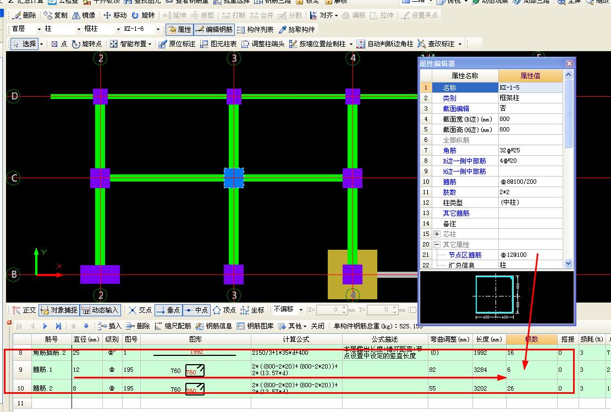The height and width of the screenshot is (412, 611).
Task: Toggle 顶点 vertex snap
Action: (224, 310)
